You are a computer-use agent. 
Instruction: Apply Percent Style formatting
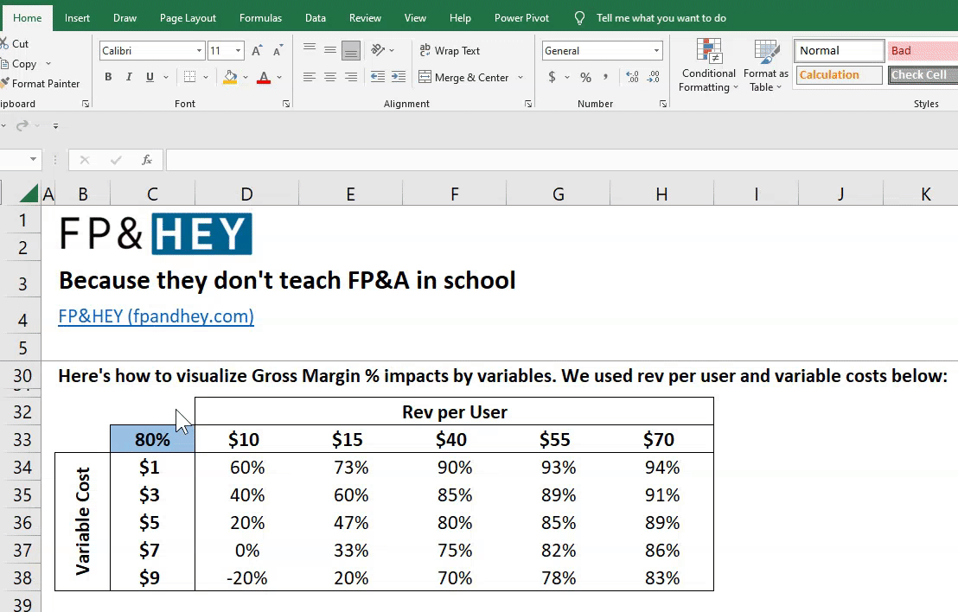(x=585, y=77)
